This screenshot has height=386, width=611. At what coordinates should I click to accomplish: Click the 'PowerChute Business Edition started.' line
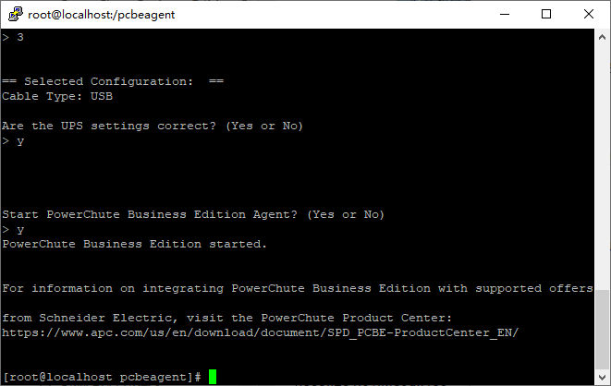coord(134,244)
